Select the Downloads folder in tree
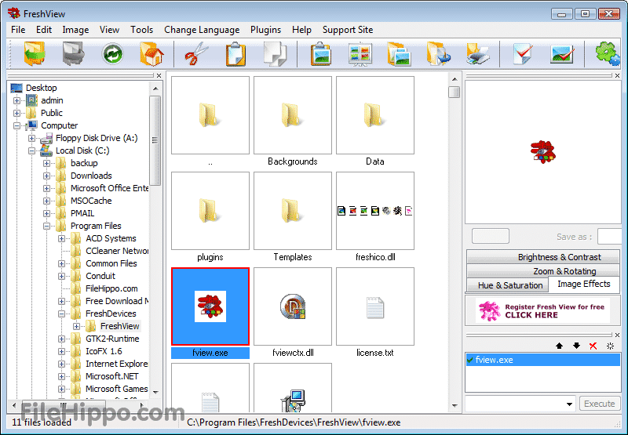This screenshot has width=628, height=435. coord(91,176)
